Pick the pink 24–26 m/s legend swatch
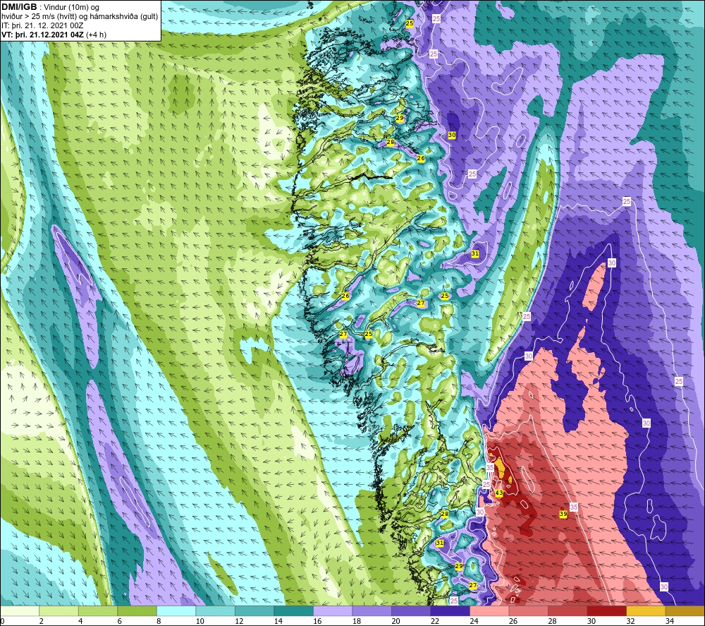 [489, 610]
